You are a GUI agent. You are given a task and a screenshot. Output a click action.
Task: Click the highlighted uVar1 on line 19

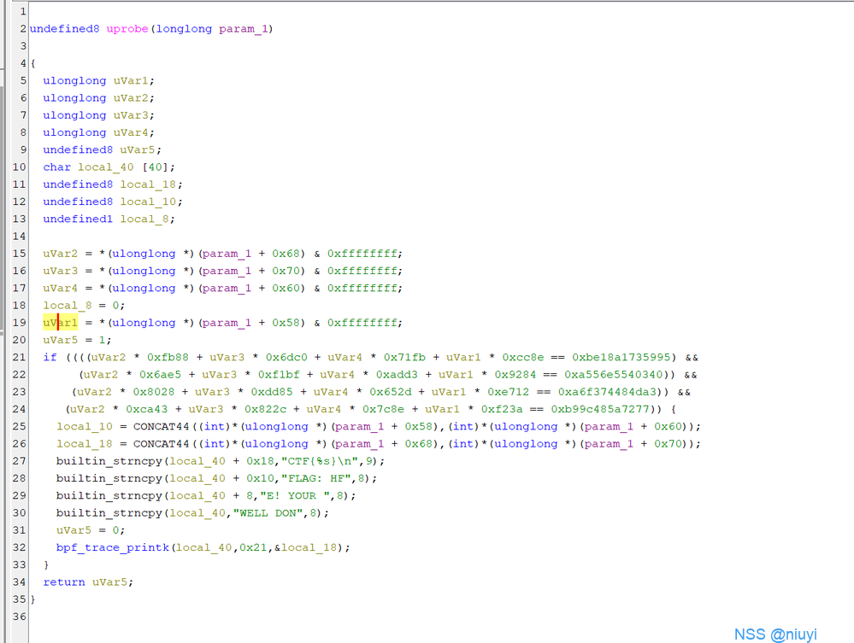tap(61, 323)
